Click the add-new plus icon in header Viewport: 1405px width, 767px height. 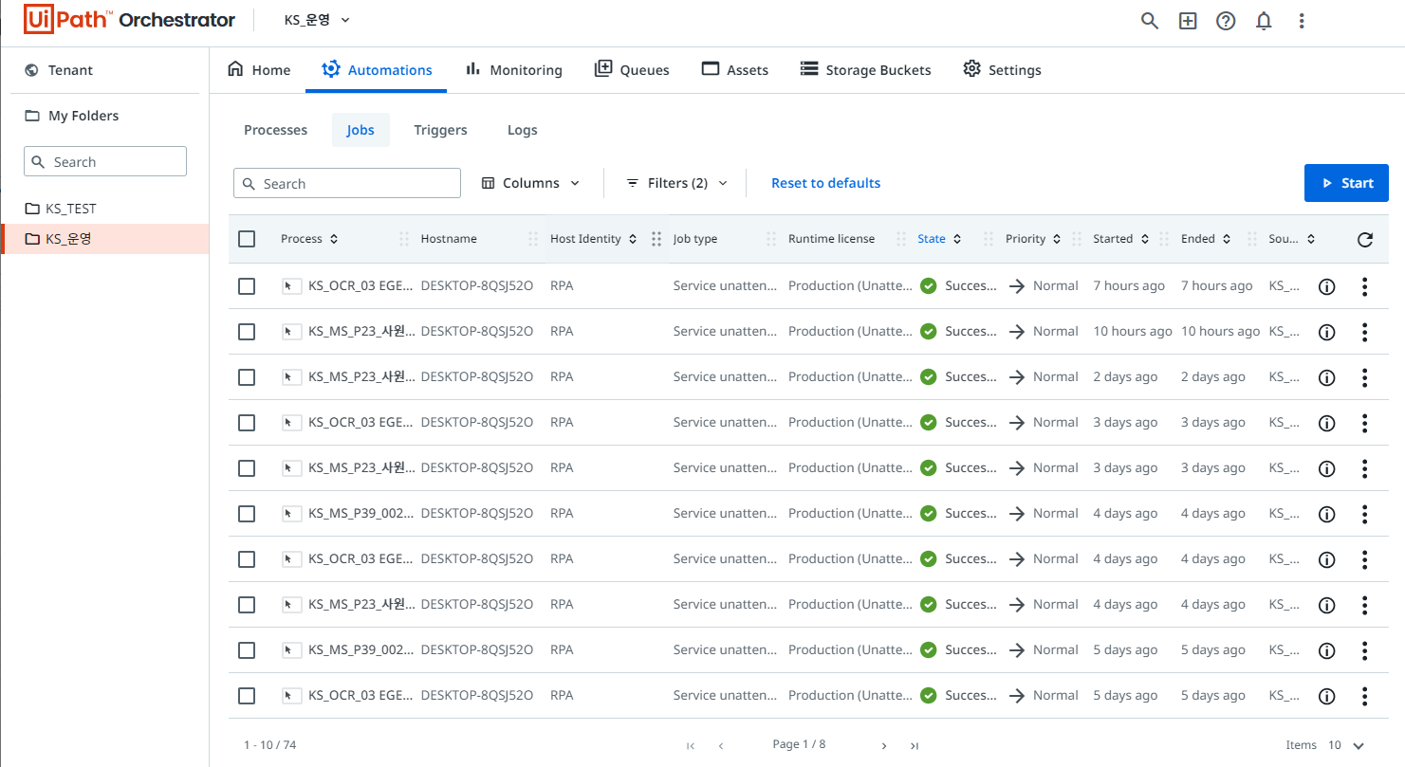pos(1188,21)
